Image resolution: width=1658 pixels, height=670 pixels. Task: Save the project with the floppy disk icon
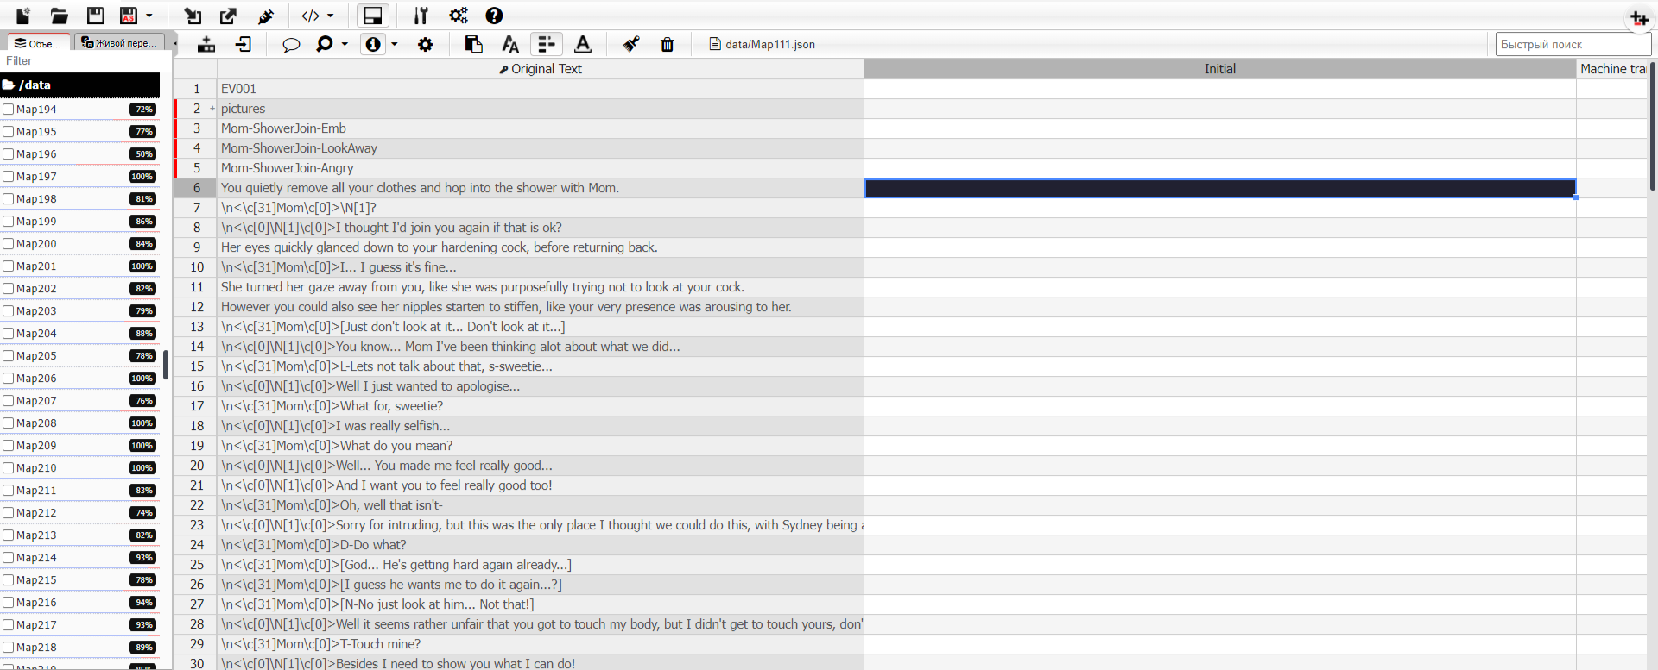pyautogui.click(x=95, y=16)
